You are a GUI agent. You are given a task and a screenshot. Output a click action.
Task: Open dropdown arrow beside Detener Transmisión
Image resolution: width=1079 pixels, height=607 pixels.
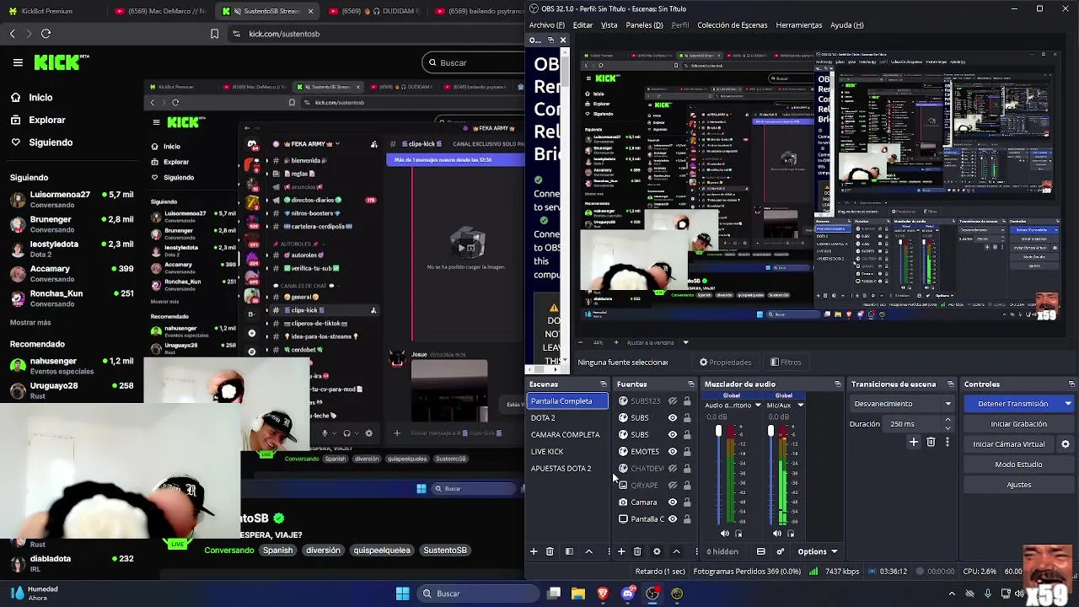(1068, 404)
